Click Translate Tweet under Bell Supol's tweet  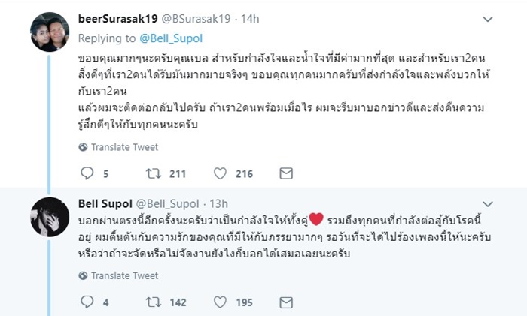[119, 276]
